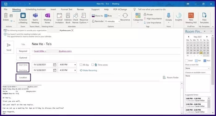
Task: Enable the Time zones checkbox
Action: 93,65
